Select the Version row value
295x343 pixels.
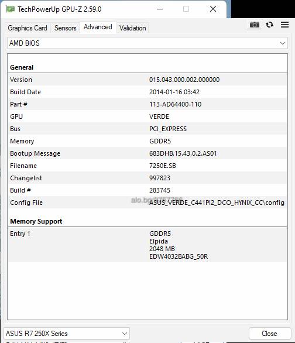coord(184,80)
